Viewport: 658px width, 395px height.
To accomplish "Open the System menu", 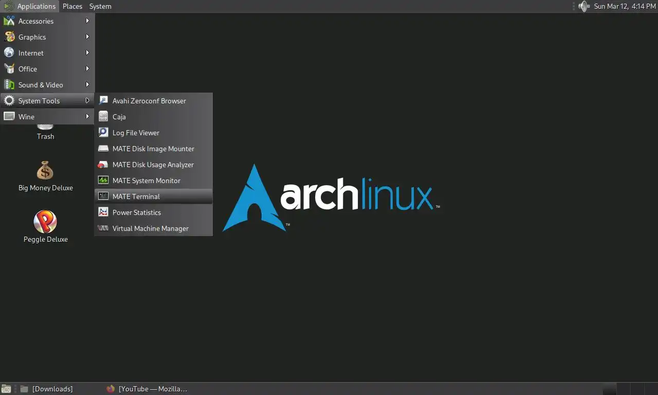I will 100,6.
